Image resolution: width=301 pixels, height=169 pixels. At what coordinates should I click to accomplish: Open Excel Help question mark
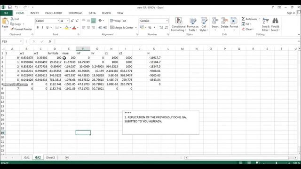pyautogui.click(x=273, y=8)
